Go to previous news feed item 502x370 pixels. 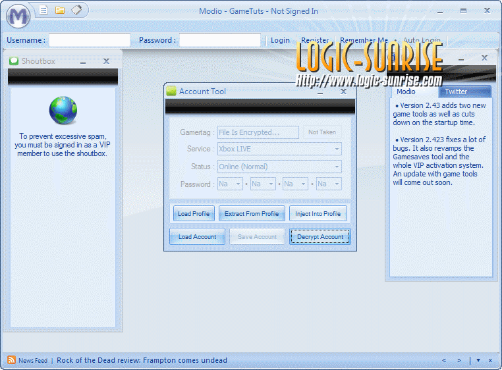444,360
